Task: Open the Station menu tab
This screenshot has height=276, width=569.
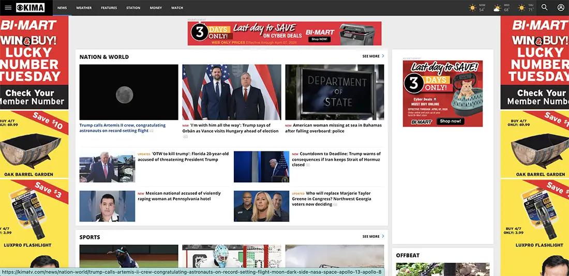Action: (x=133, y=8)
